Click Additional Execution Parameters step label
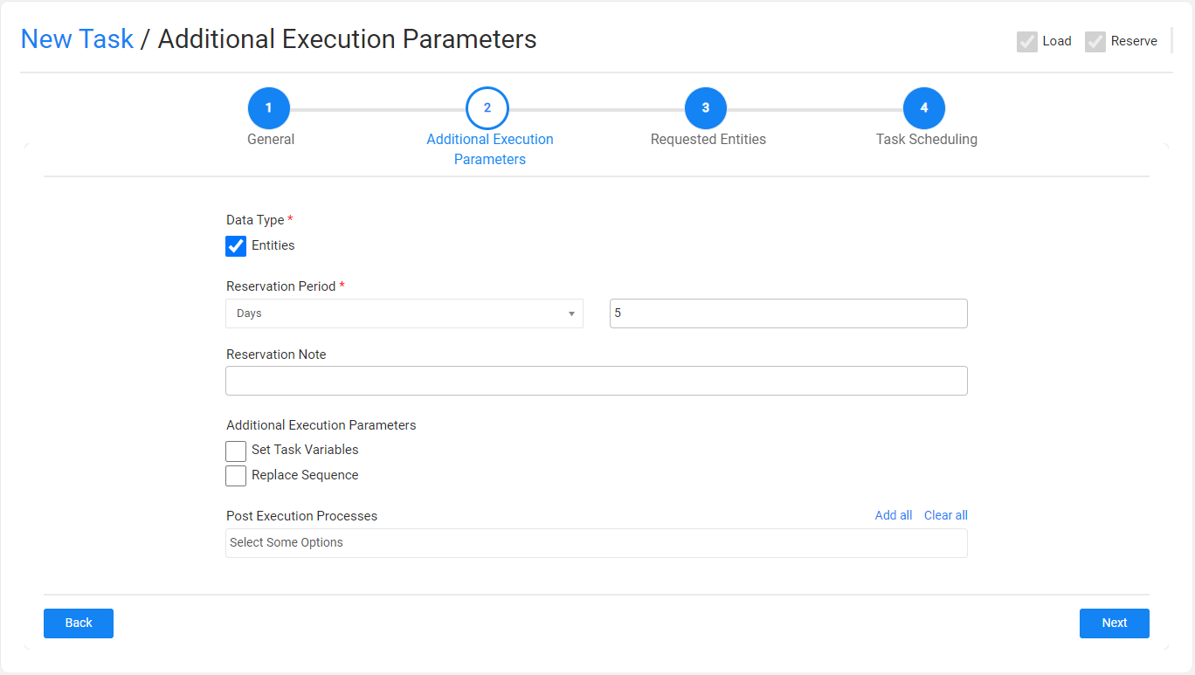Viewport: 1195px width, 675px height. 490,149
